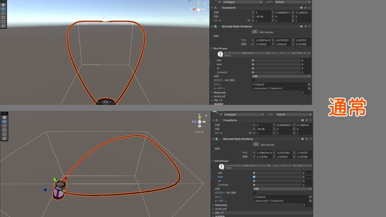Viewport: 386px width, 217px height.
Task: Select the Move tool in top scene toolbar
Action: pyautogui.click(x=3, y=9)
